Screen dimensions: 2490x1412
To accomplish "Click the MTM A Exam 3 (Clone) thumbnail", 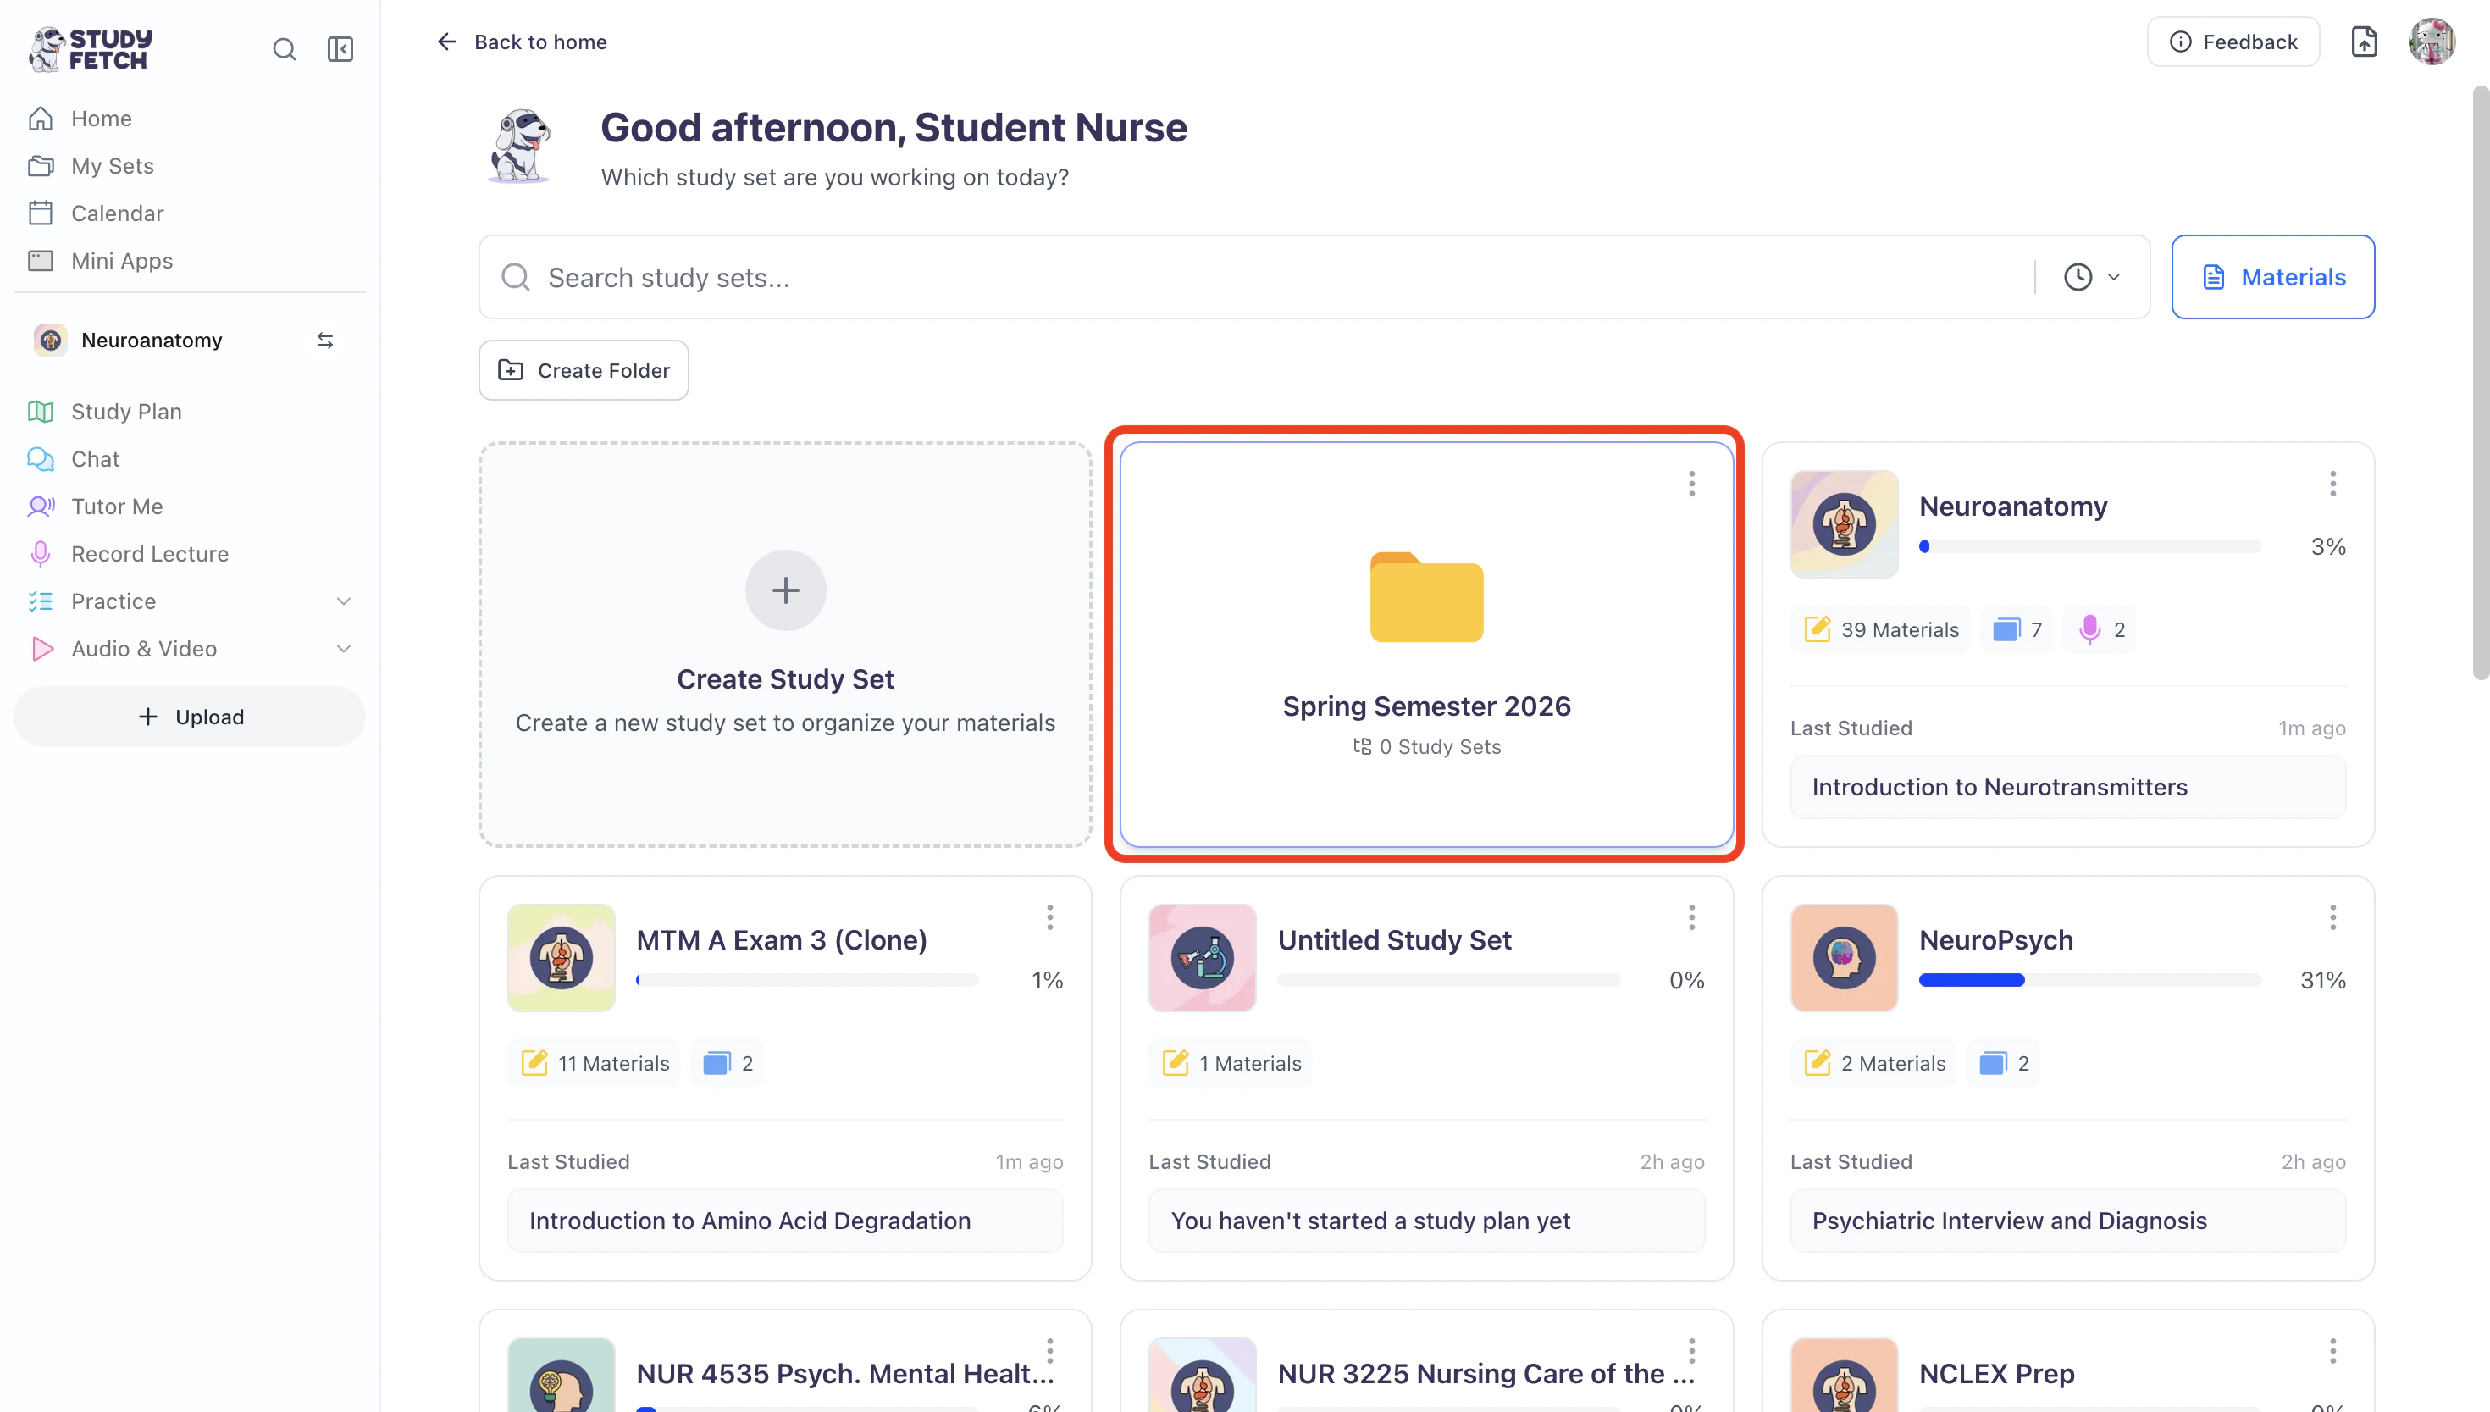I will coord(562,958).
